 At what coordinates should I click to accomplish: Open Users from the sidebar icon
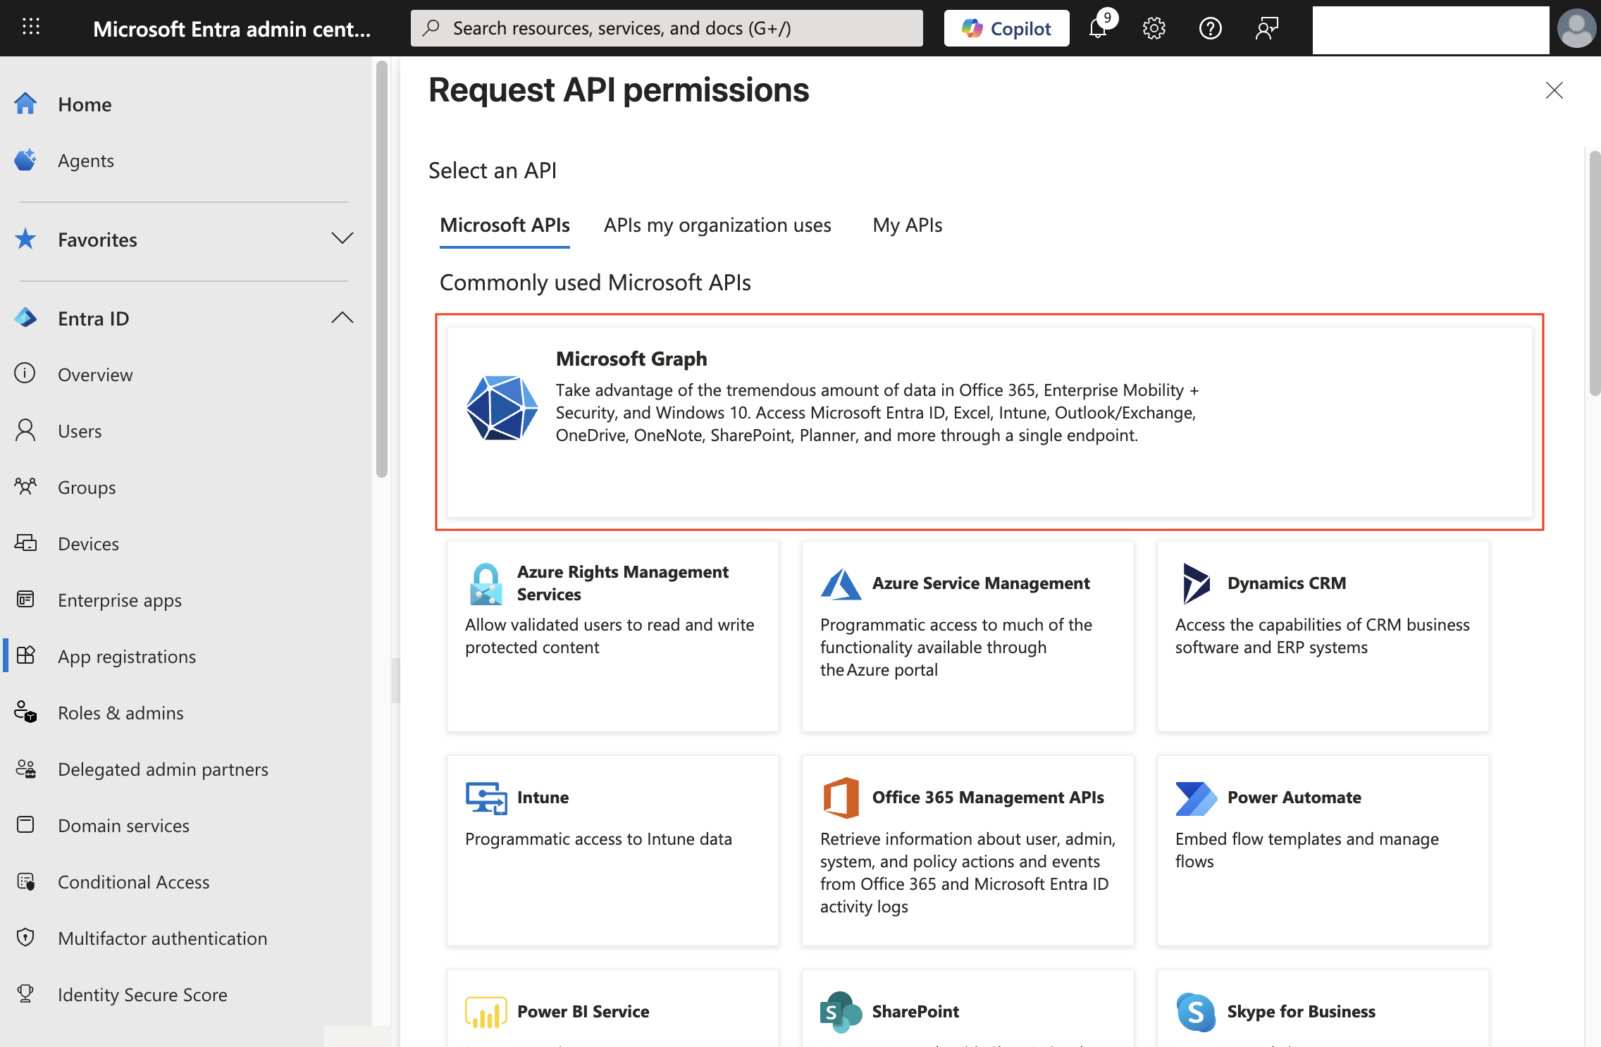(25, 430)
